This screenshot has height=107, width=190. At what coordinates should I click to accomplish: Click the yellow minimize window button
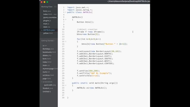pyautogui.click(x=45, y=2)
